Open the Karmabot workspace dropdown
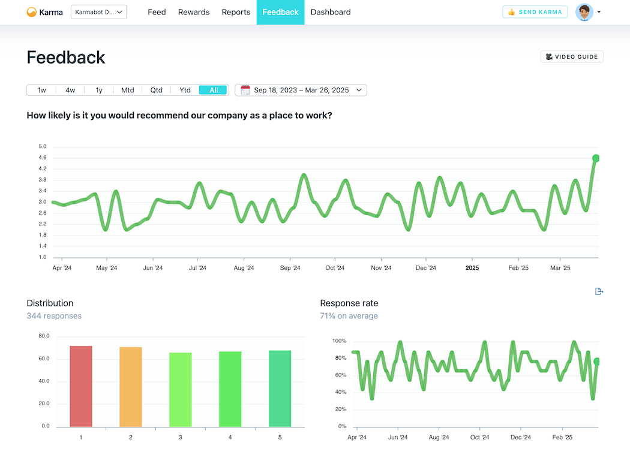The width and height of the screenshot is (630, 464). 98,12
